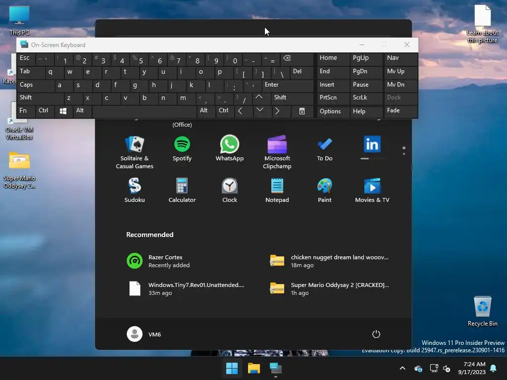
Task: Toggle the Fn key
Action: 26,111
